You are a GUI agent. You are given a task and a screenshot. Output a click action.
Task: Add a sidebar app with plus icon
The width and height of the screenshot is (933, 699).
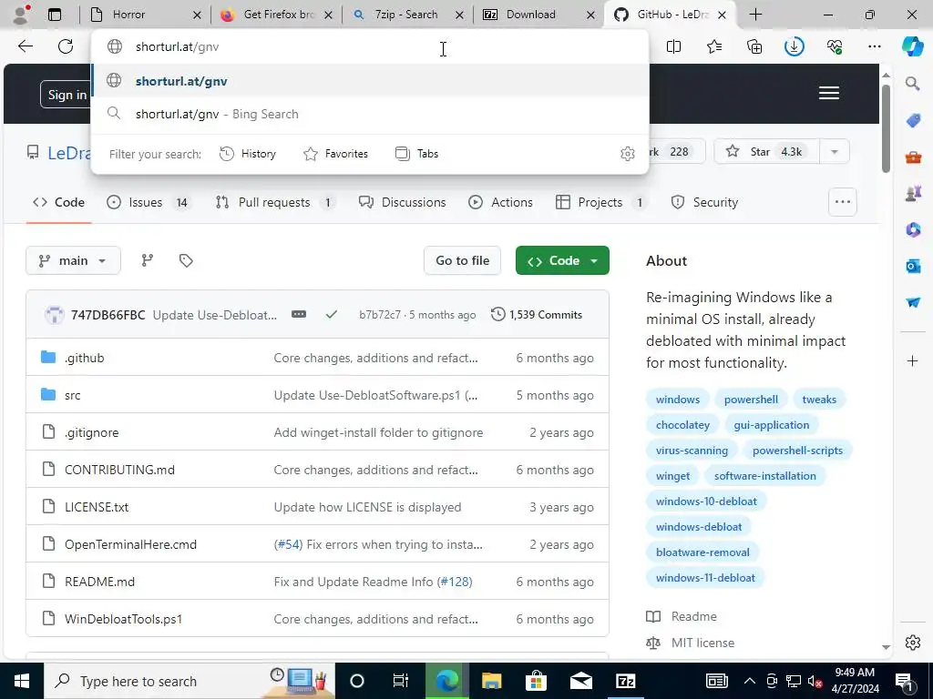[x=913, y=360]
